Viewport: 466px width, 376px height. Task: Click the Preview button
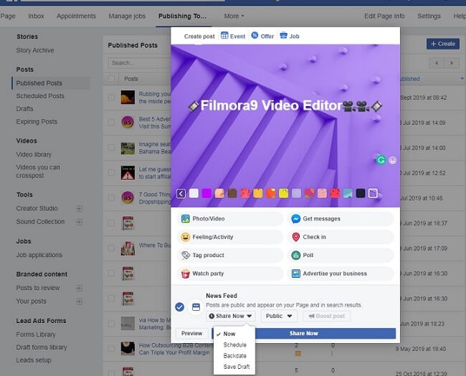click(191, 334)
